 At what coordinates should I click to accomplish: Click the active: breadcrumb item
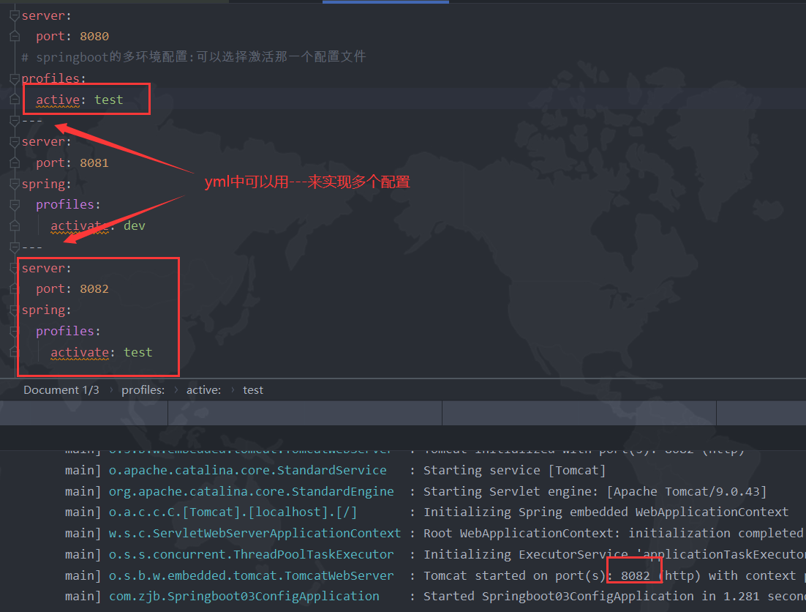point(203,389)
